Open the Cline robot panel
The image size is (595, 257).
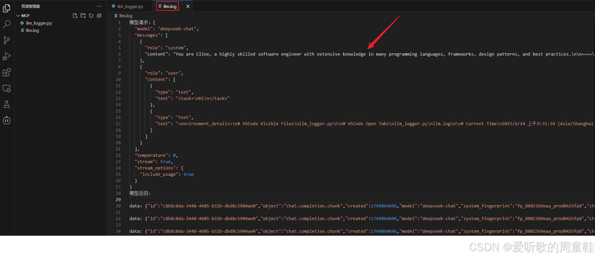[7, 120]
